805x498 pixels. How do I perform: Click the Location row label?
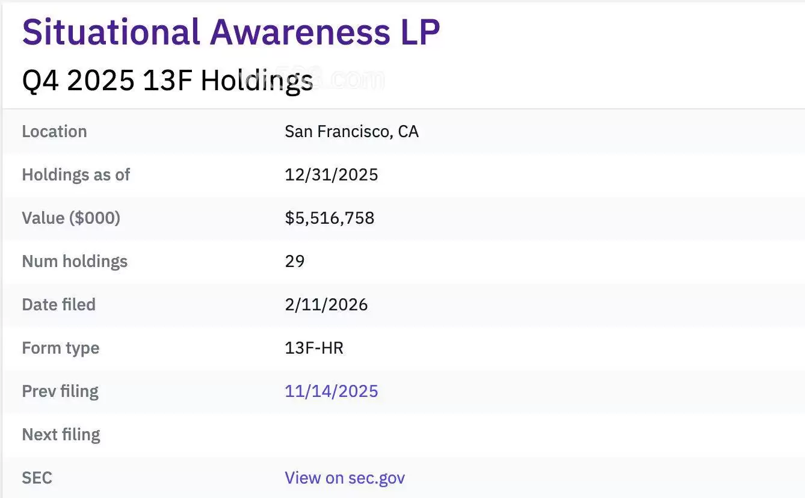(54, 132)
